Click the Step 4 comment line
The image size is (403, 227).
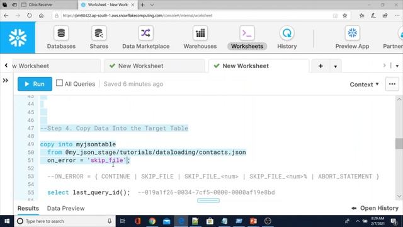(x=115, y=128)
